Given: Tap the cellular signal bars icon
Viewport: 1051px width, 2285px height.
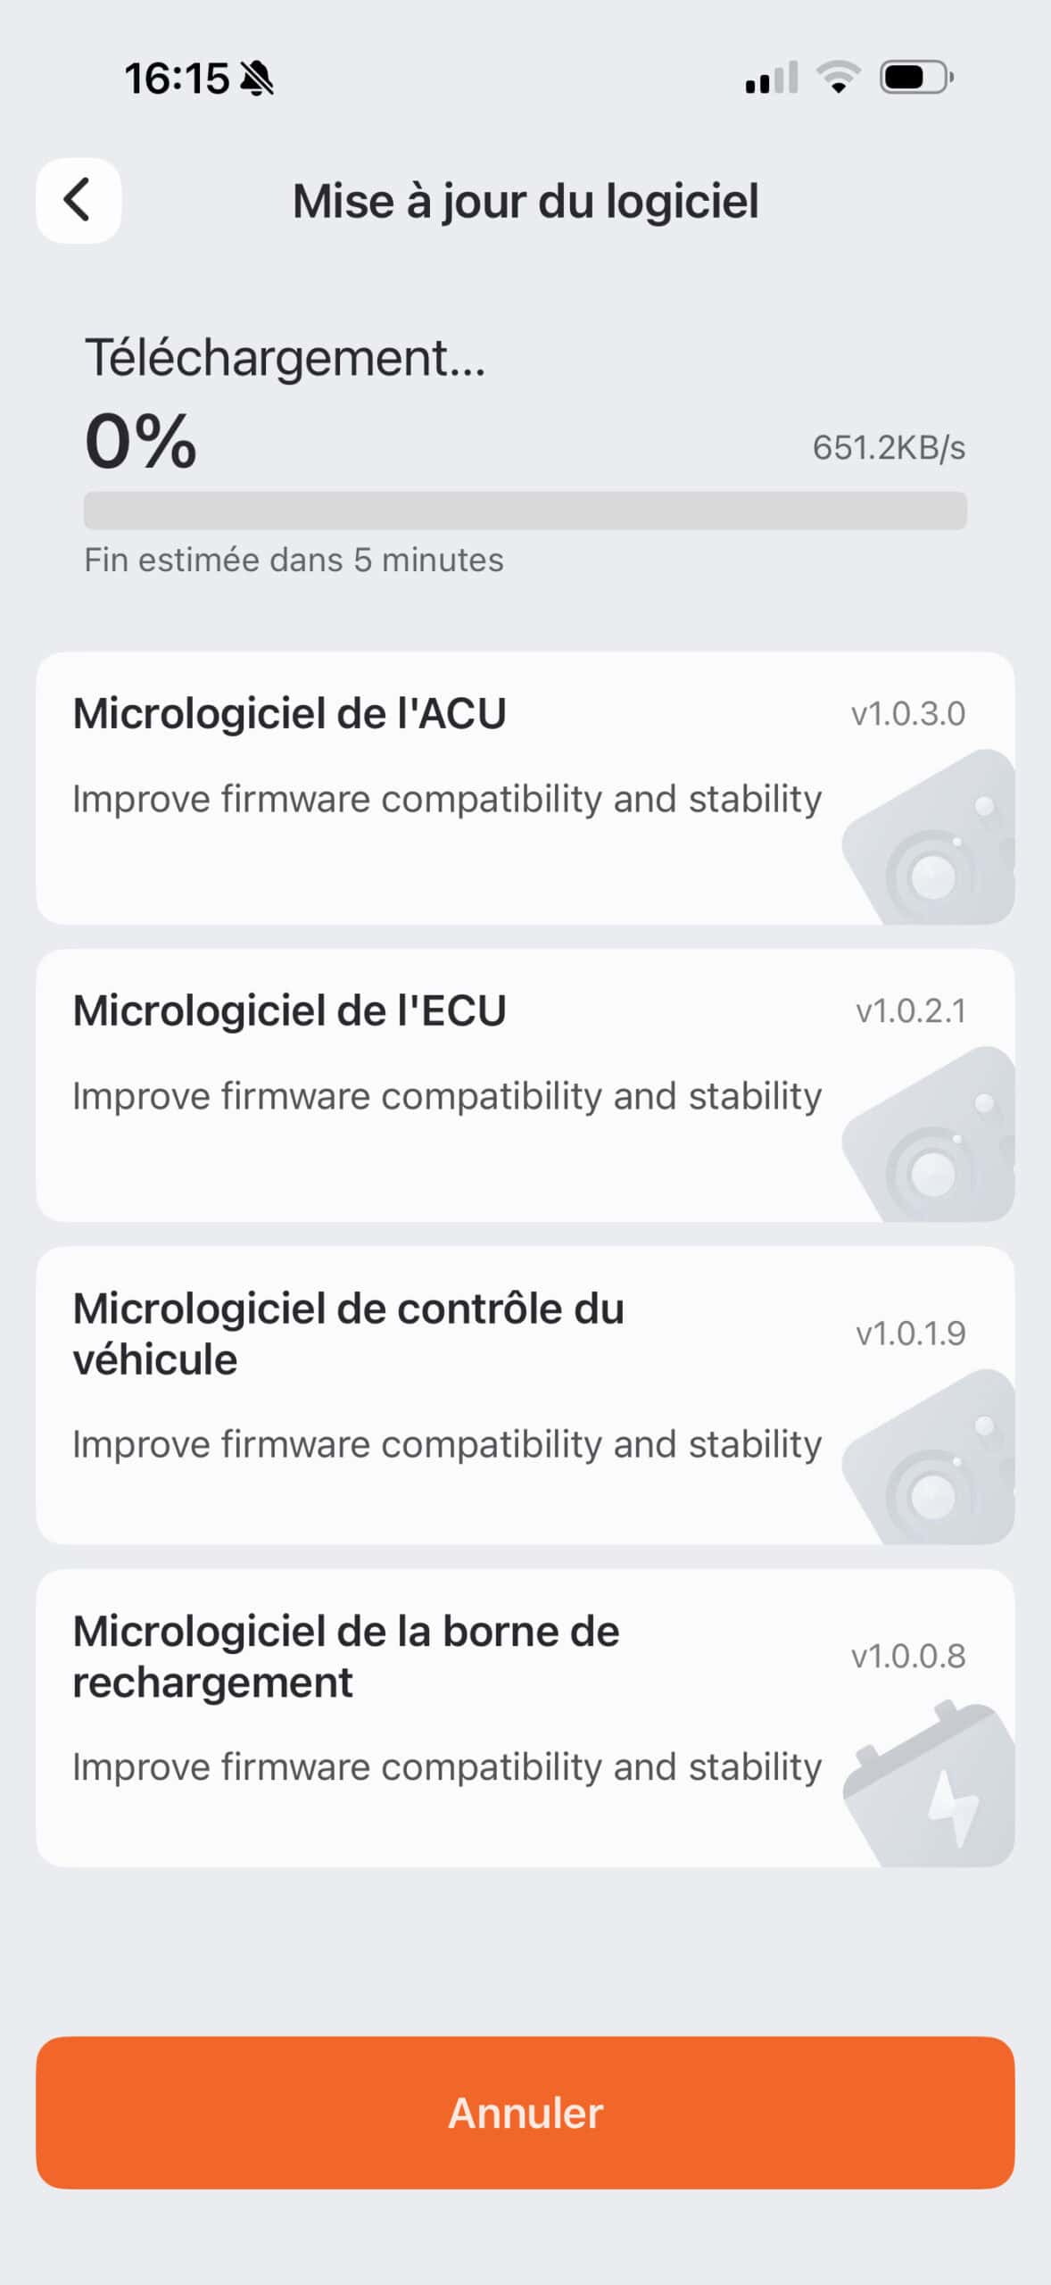Looking at the screenshot, I should pyautogui.click(x=772, y=78).
